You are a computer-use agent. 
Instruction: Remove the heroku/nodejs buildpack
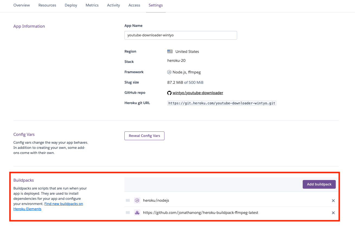[333, 201]
